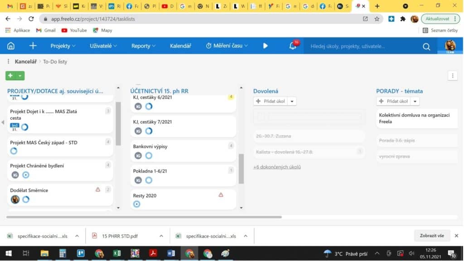Click the search magnifier icon

point(426,47)
